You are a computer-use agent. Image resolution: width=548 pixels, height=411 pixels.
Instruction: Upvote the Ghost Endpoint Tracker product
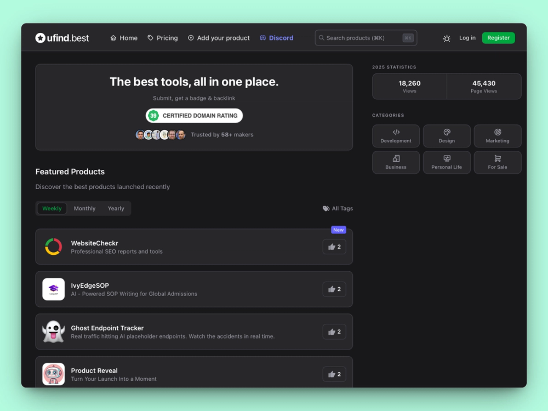334,332
